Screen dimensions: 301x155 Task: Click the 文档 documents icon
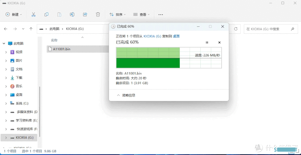[x=12, y=69]
